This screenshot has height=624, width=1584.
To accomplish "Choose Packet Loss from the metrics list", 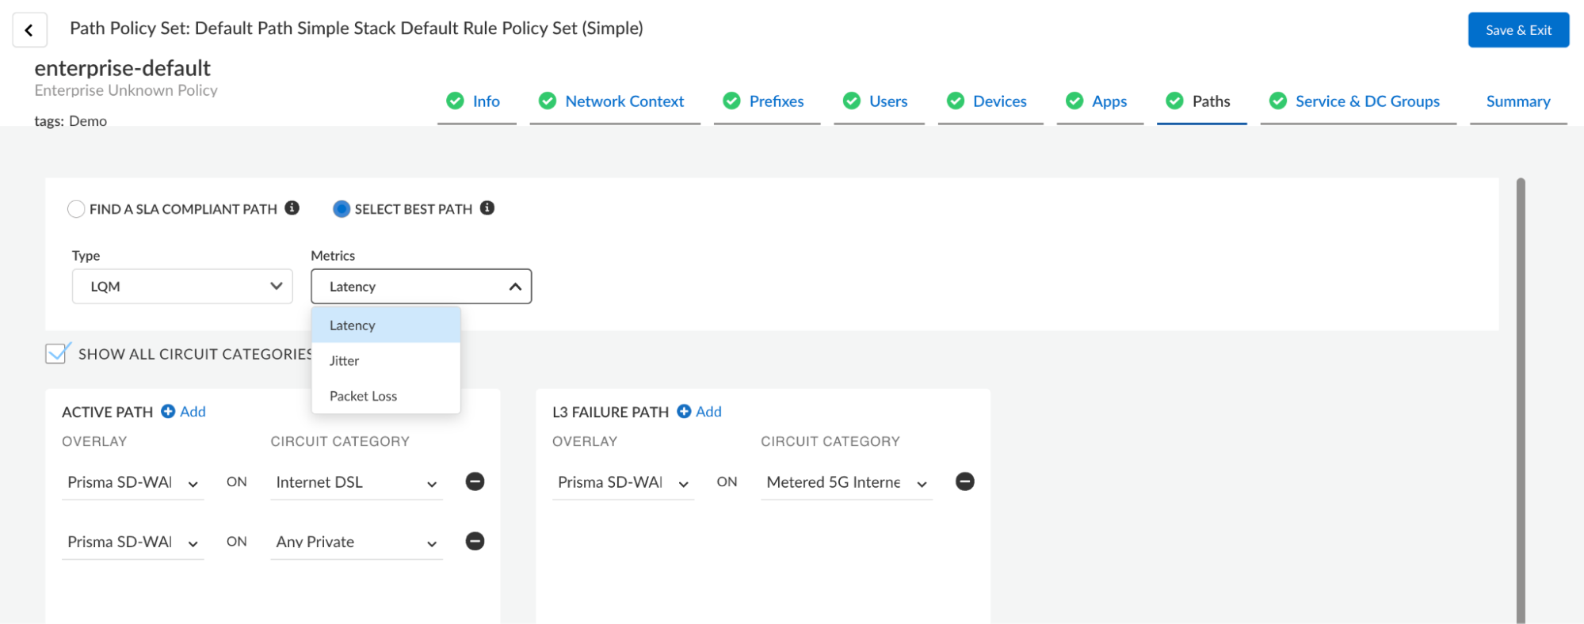I will click(x=363, y=396).
